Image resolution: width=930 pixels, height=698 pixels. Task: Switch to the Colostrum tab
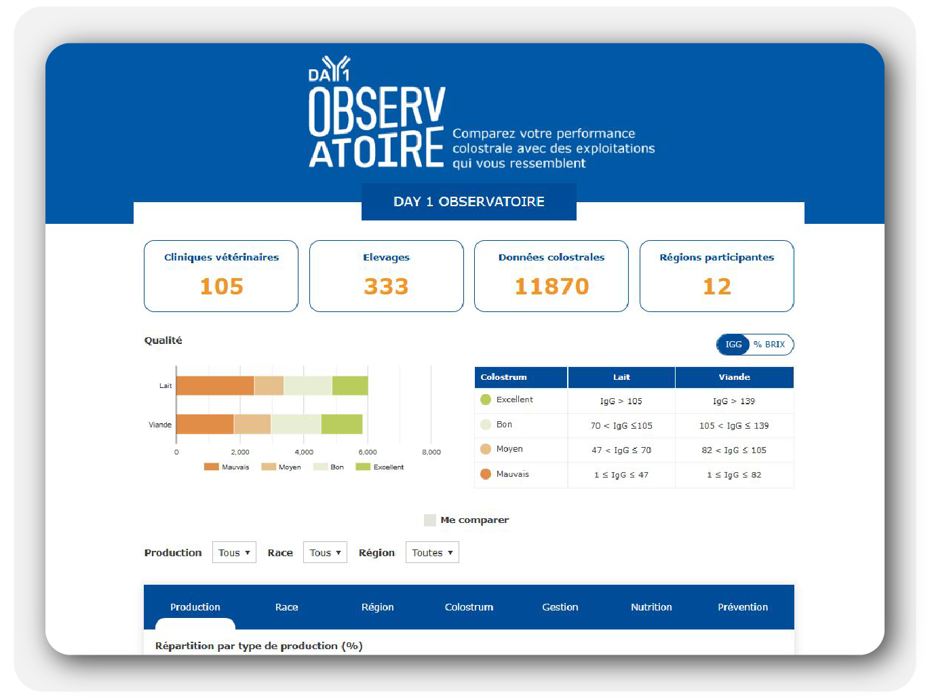(469, 607)
